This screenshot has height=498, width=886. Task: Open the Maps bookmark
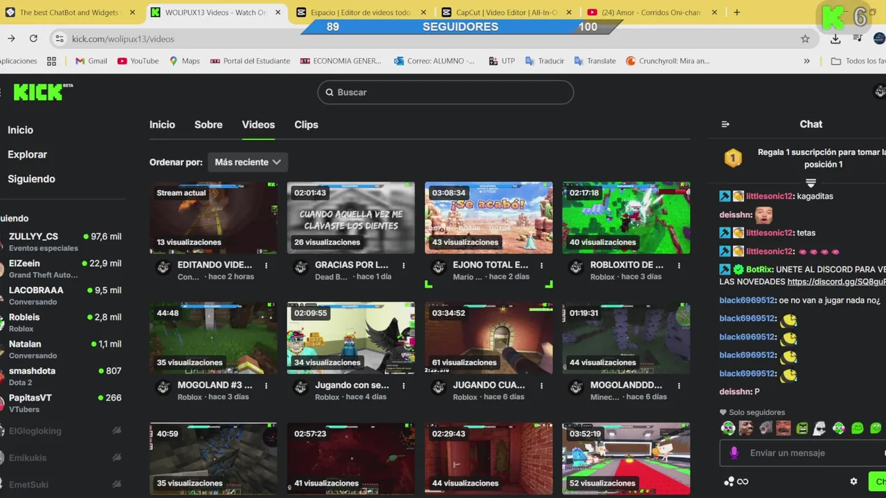pos(184,61)
